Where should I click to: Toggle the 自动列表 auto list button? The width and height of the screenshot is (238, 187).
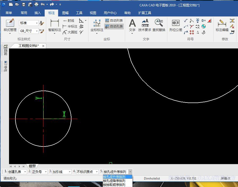pyautogui.click(x=114, y=20)
